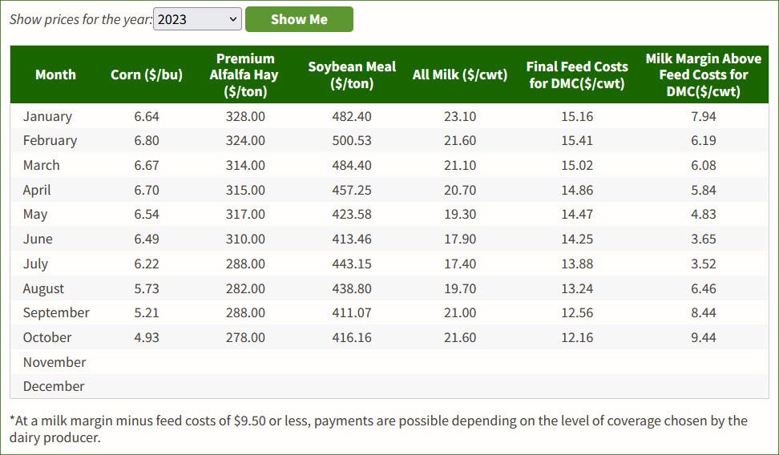Select the Final Feed Costs header
Image resolution: width=779 pixels, height=455 pixels.
(x=577, y=74)
